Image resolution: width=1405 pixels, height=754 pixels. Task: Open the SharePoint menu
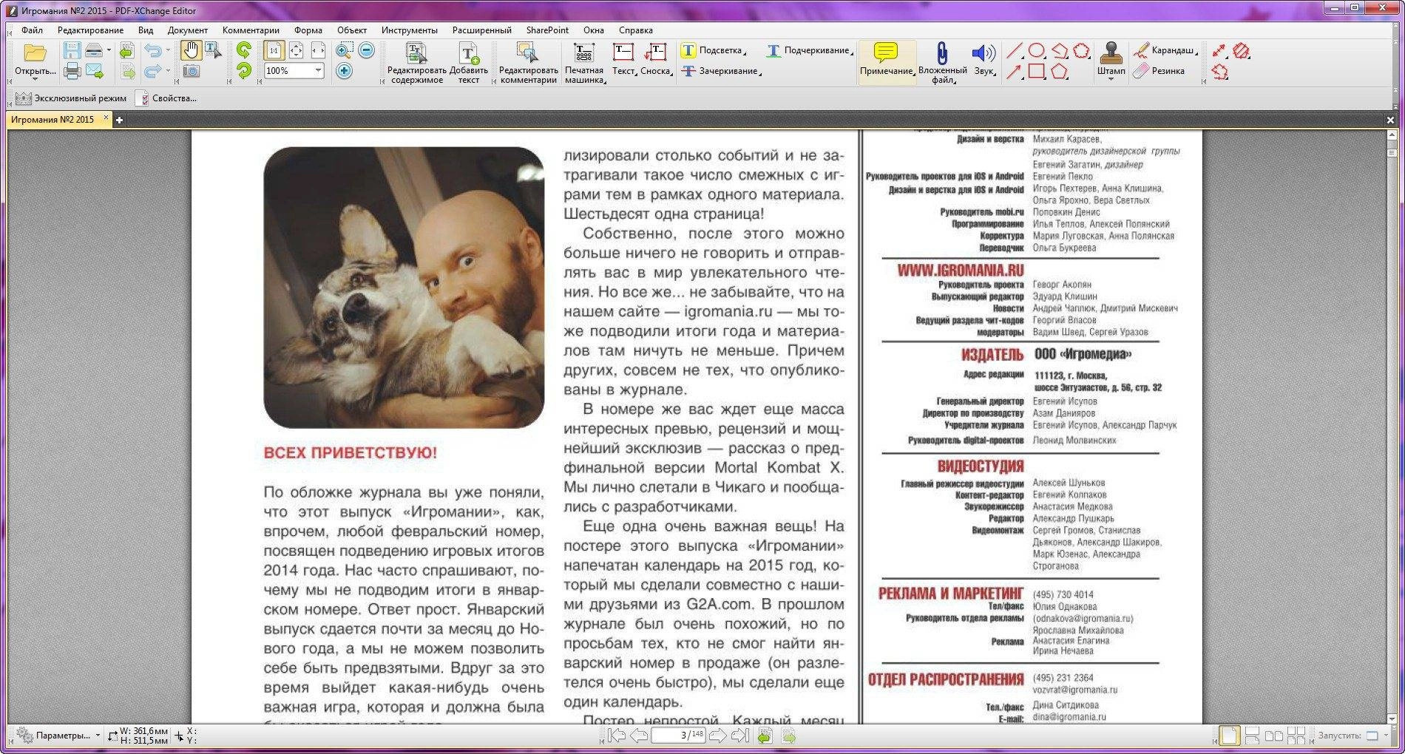pos(547,30)
